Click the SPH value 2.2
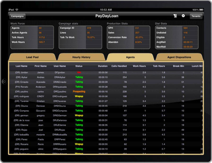The height and width of the screenshot is (163, 212). pos(137,28)
